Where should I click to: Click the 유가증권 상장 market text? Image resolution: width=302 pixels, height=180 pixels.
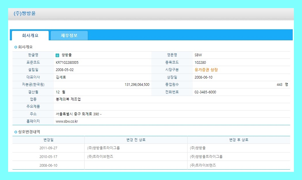206,70
